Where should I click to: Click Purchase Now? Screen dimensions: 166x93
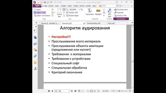(121, 10)
